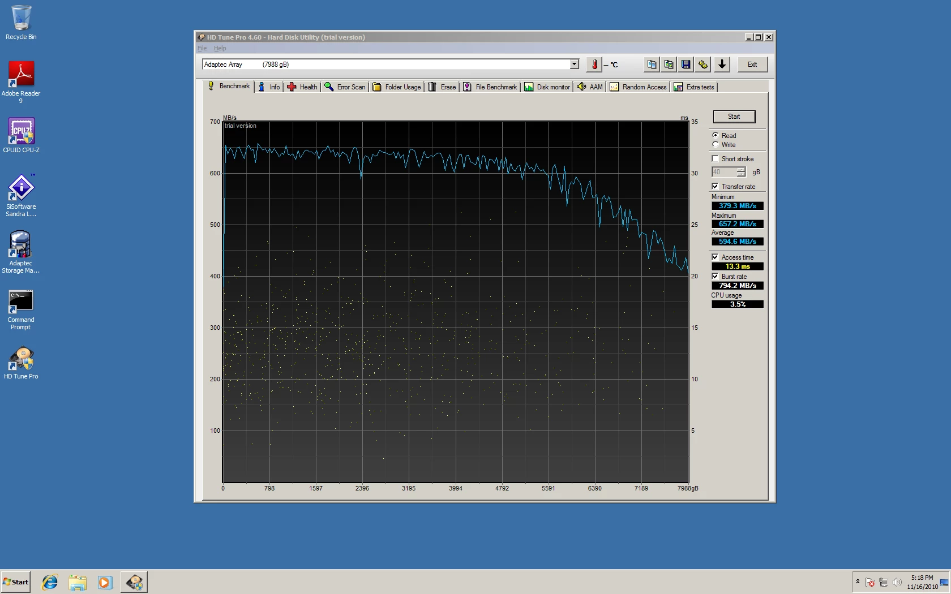
Task: Click the 794.2 MB/s burst rate value
Action: 738,286
